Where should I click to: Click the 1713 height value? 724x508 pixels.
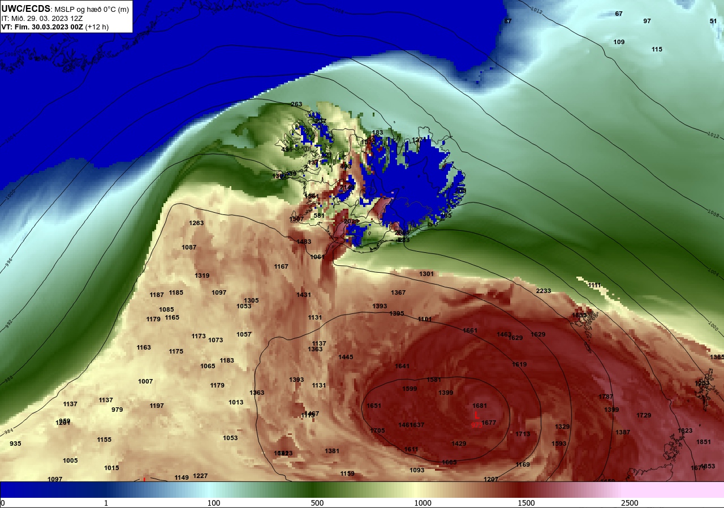coord(523,434)
